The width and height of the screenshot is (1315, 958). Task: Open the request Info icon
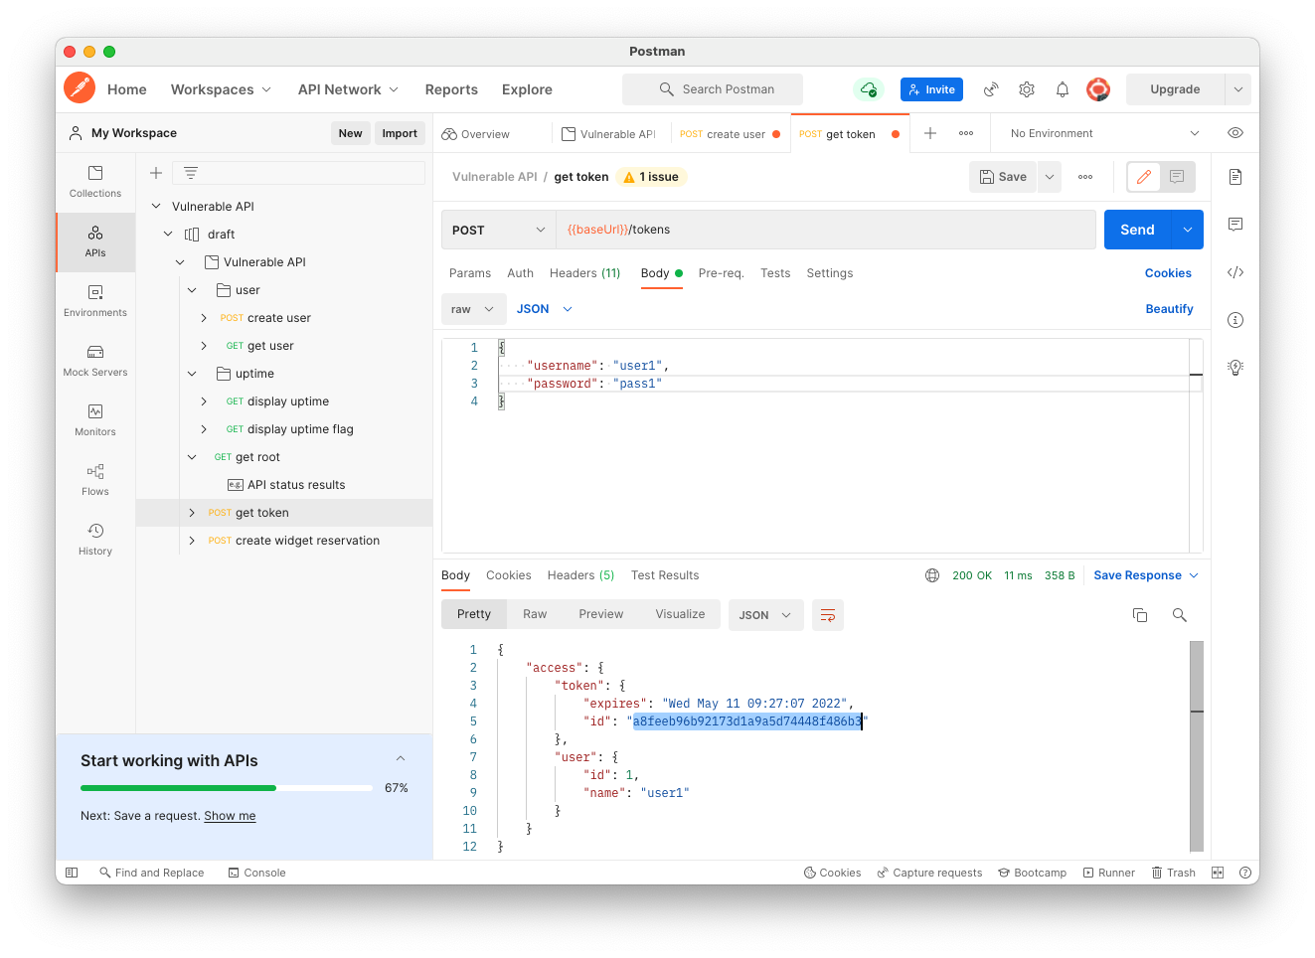1235,320
